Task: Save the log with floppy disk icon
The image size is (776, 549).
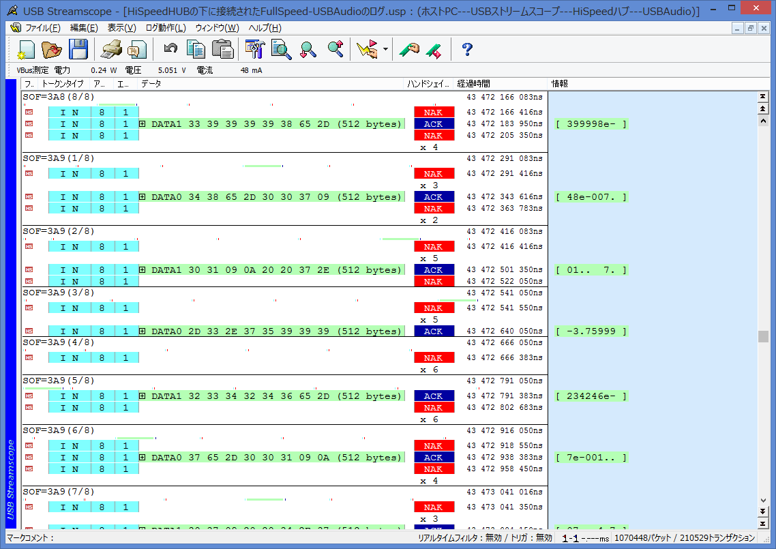Action: coord(78,50)
